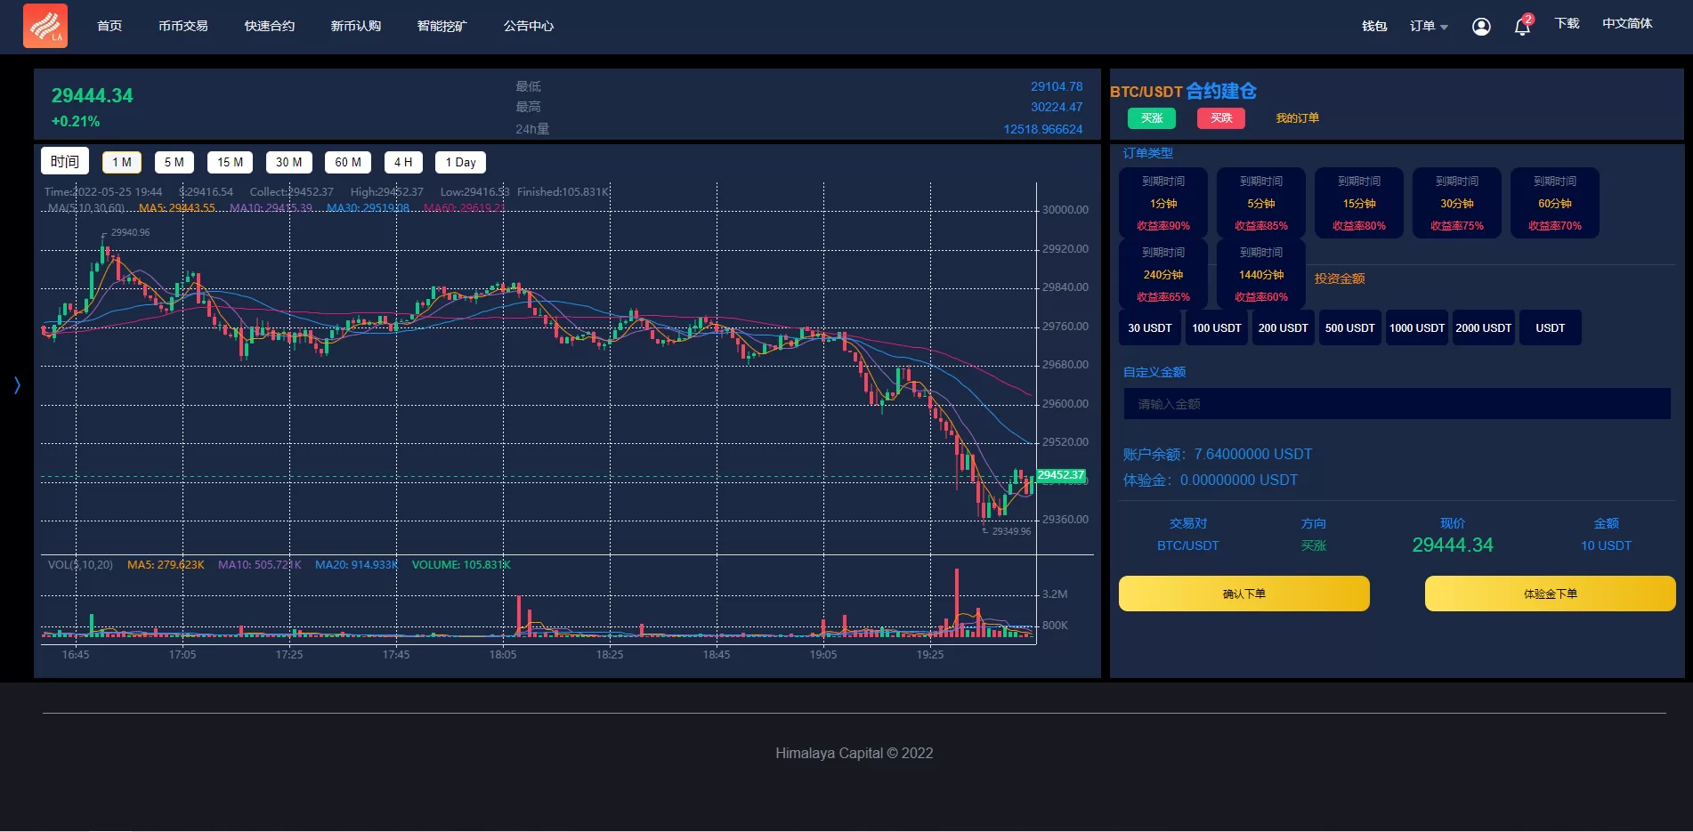The height and width of the screenshot is (832, 1693).
Task: Click the custom amount input field
Action: click(x=1396, y=404)
